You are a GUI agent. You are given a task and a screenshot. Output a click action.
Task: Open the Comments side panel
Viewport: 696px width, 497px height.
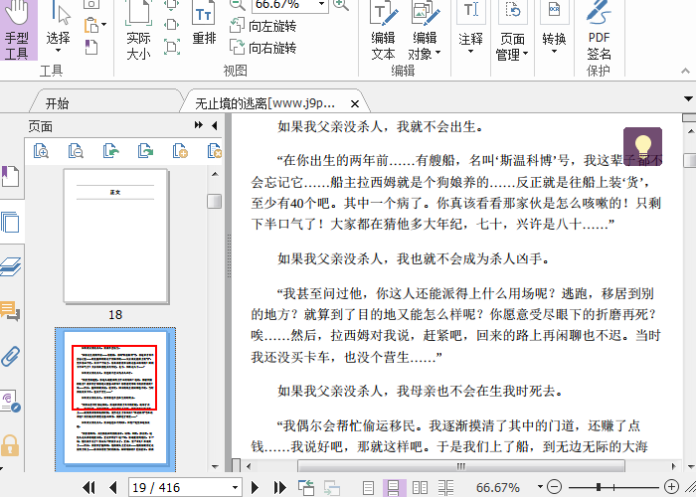click(10, 311)
